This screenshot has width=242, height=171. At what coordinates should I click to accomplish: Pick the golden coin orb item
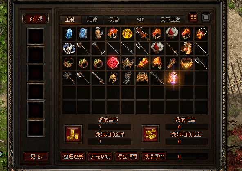click(127, 34)
